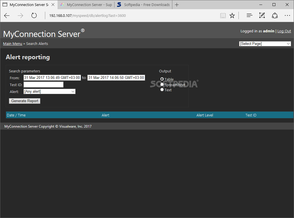Click the Alert reporting heading

point(28,57)
